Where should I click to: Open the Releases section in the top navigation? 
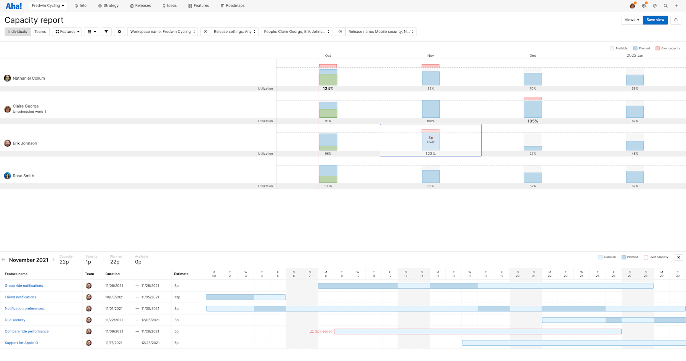click(x=141, y=5)
